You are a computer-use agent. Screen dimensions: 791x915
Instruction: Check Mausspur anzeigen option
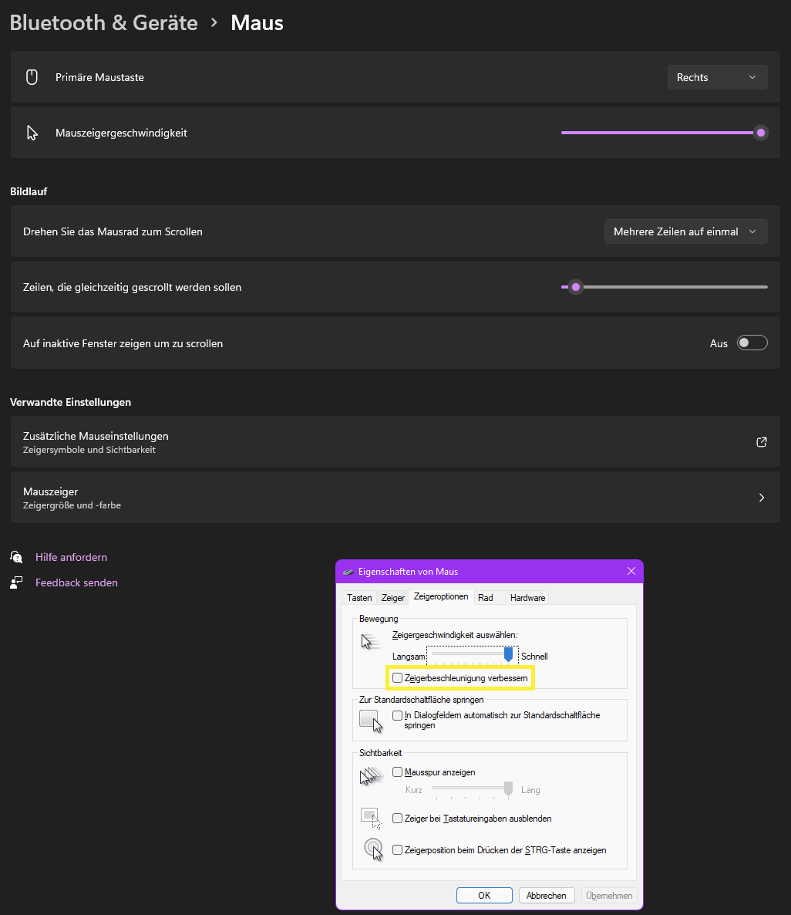397,772
